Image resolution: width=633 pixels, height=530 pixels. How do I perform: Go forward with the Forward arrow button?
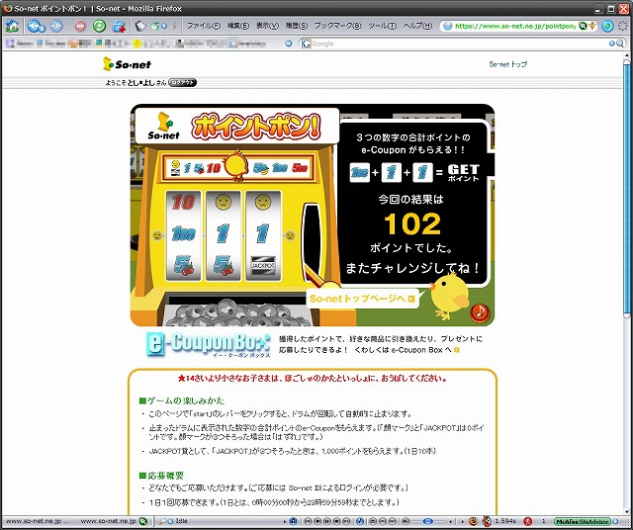point(56,27)
